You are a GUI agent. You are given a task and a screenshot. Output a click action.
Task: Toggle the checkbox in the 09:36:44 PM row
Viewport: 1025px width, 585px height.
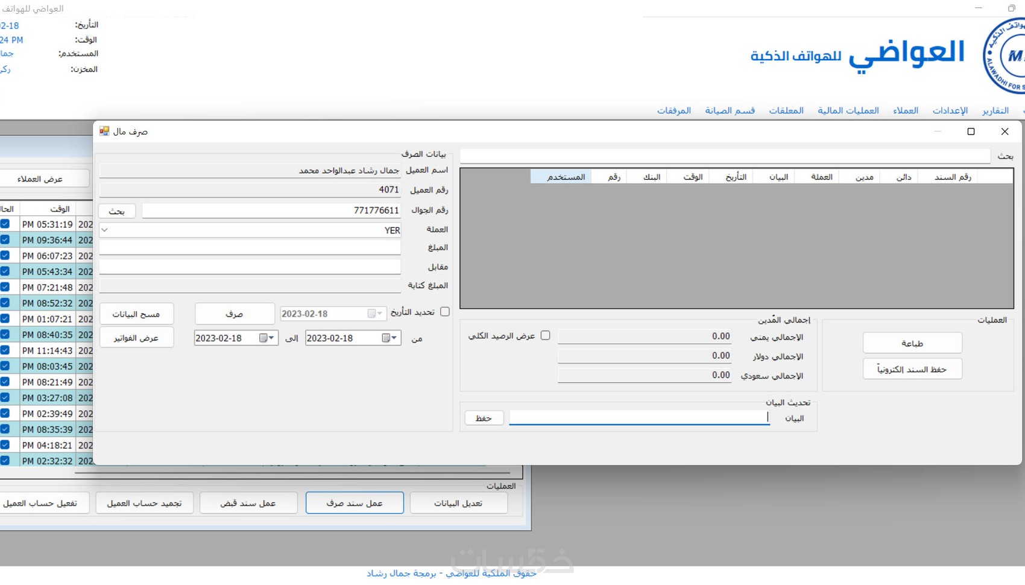(5, 239)
